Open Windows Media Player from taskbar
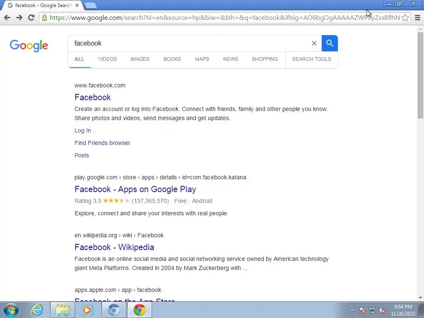Screen dimensions: 424x318 point(88,310)
